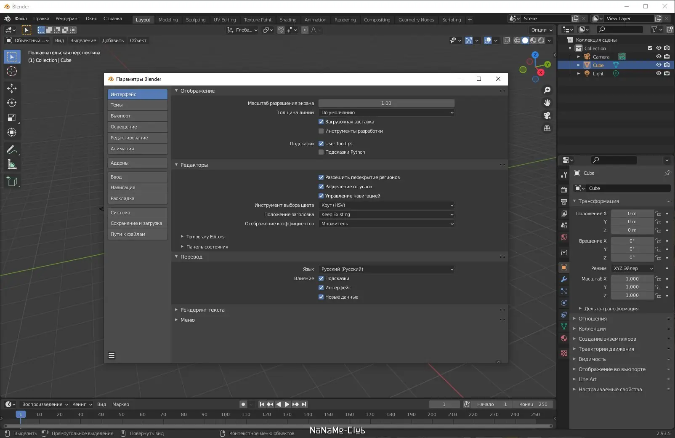Open the Толщина линий dropdown
675x438 pixels.
pyautogui.click(x=386, y=112)
